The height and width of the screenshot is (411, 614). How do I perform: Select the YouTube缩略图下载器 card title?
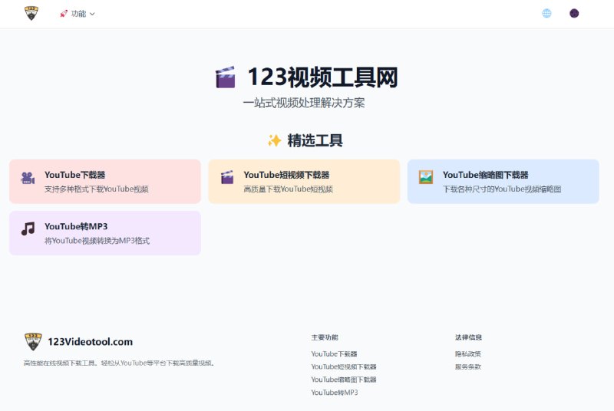pos(485,175)
